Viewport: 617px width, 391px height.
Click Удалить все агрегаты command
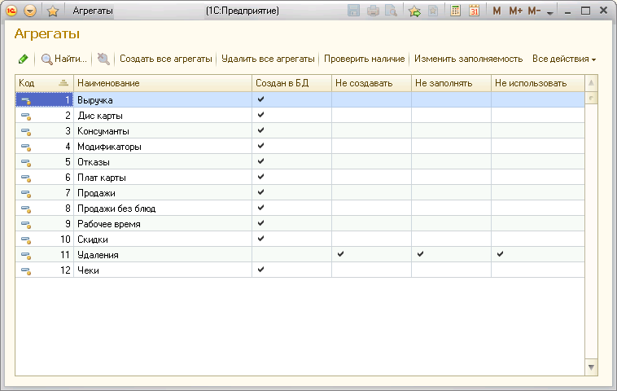[x=268, y=59]
